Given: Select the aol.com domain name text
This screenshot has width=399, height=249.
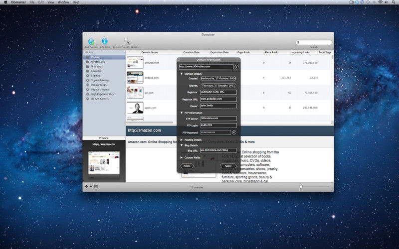Looking at the screenshot, I should coord(149,93).
